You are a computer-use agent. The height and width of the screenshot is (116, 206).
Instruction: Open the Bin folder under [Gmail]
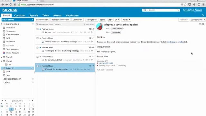(10, 65)
